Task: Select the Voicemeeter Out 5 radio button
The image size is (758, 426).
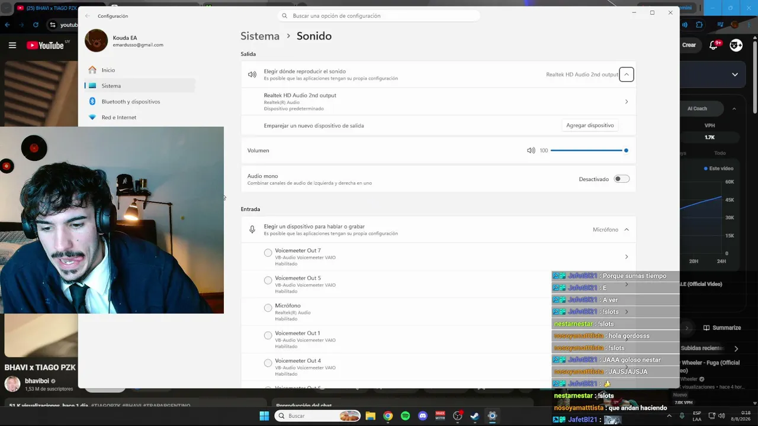Action: coord(268,280)
